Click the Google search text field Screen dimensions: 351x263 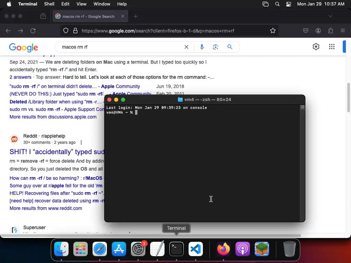(x=121, y=47)
